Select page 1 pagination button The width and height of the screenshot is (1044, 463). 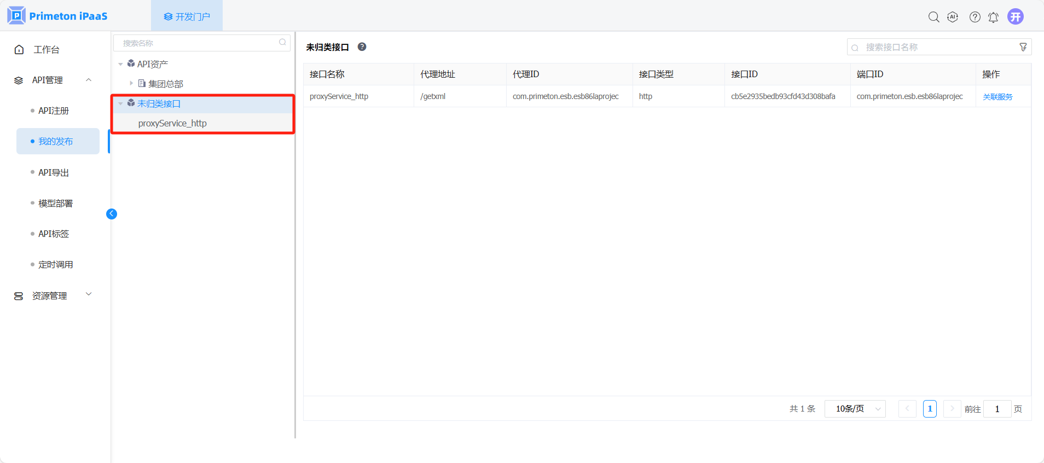929,409
